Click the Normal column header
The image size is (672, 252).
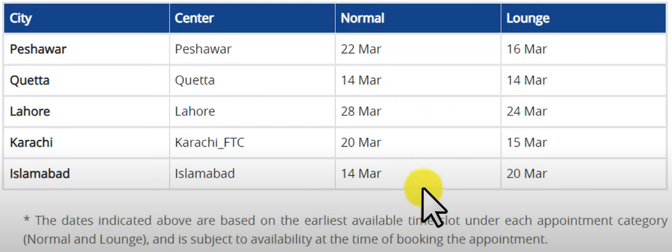pyautogui.click(x=418, y=18)
